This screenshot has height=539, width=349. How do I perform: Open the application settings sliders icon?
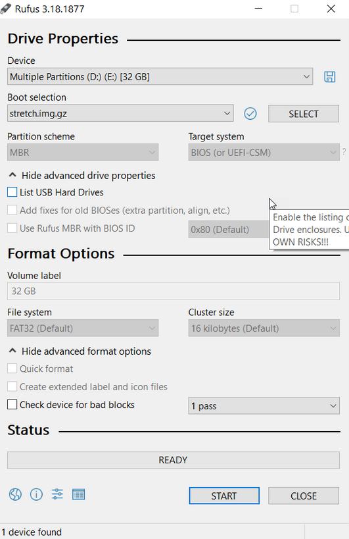point(57,494)
